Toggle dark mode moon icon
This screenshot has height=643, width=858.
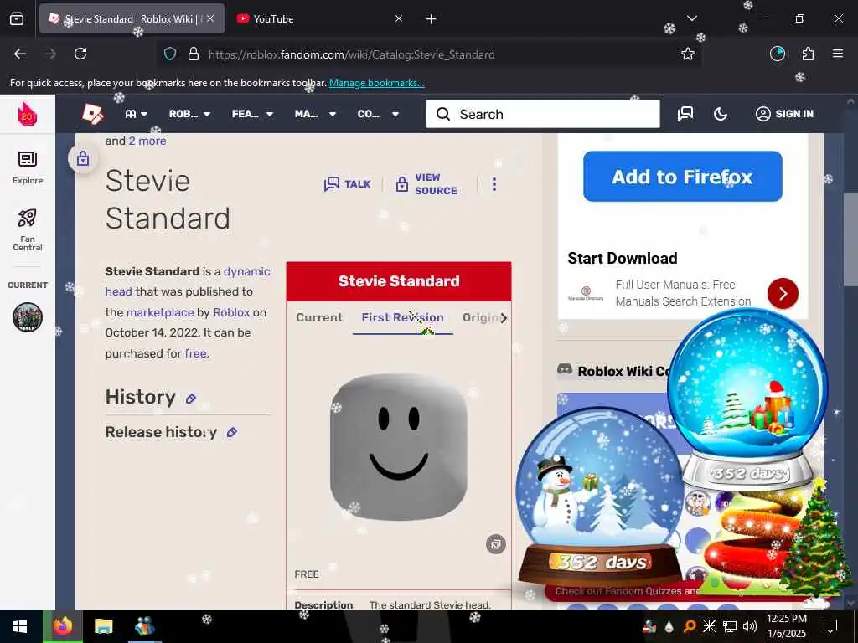click(721, 114)
